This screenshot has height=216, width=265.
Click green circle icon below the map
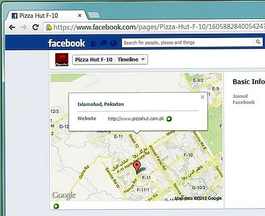click(x=56, y=206)
